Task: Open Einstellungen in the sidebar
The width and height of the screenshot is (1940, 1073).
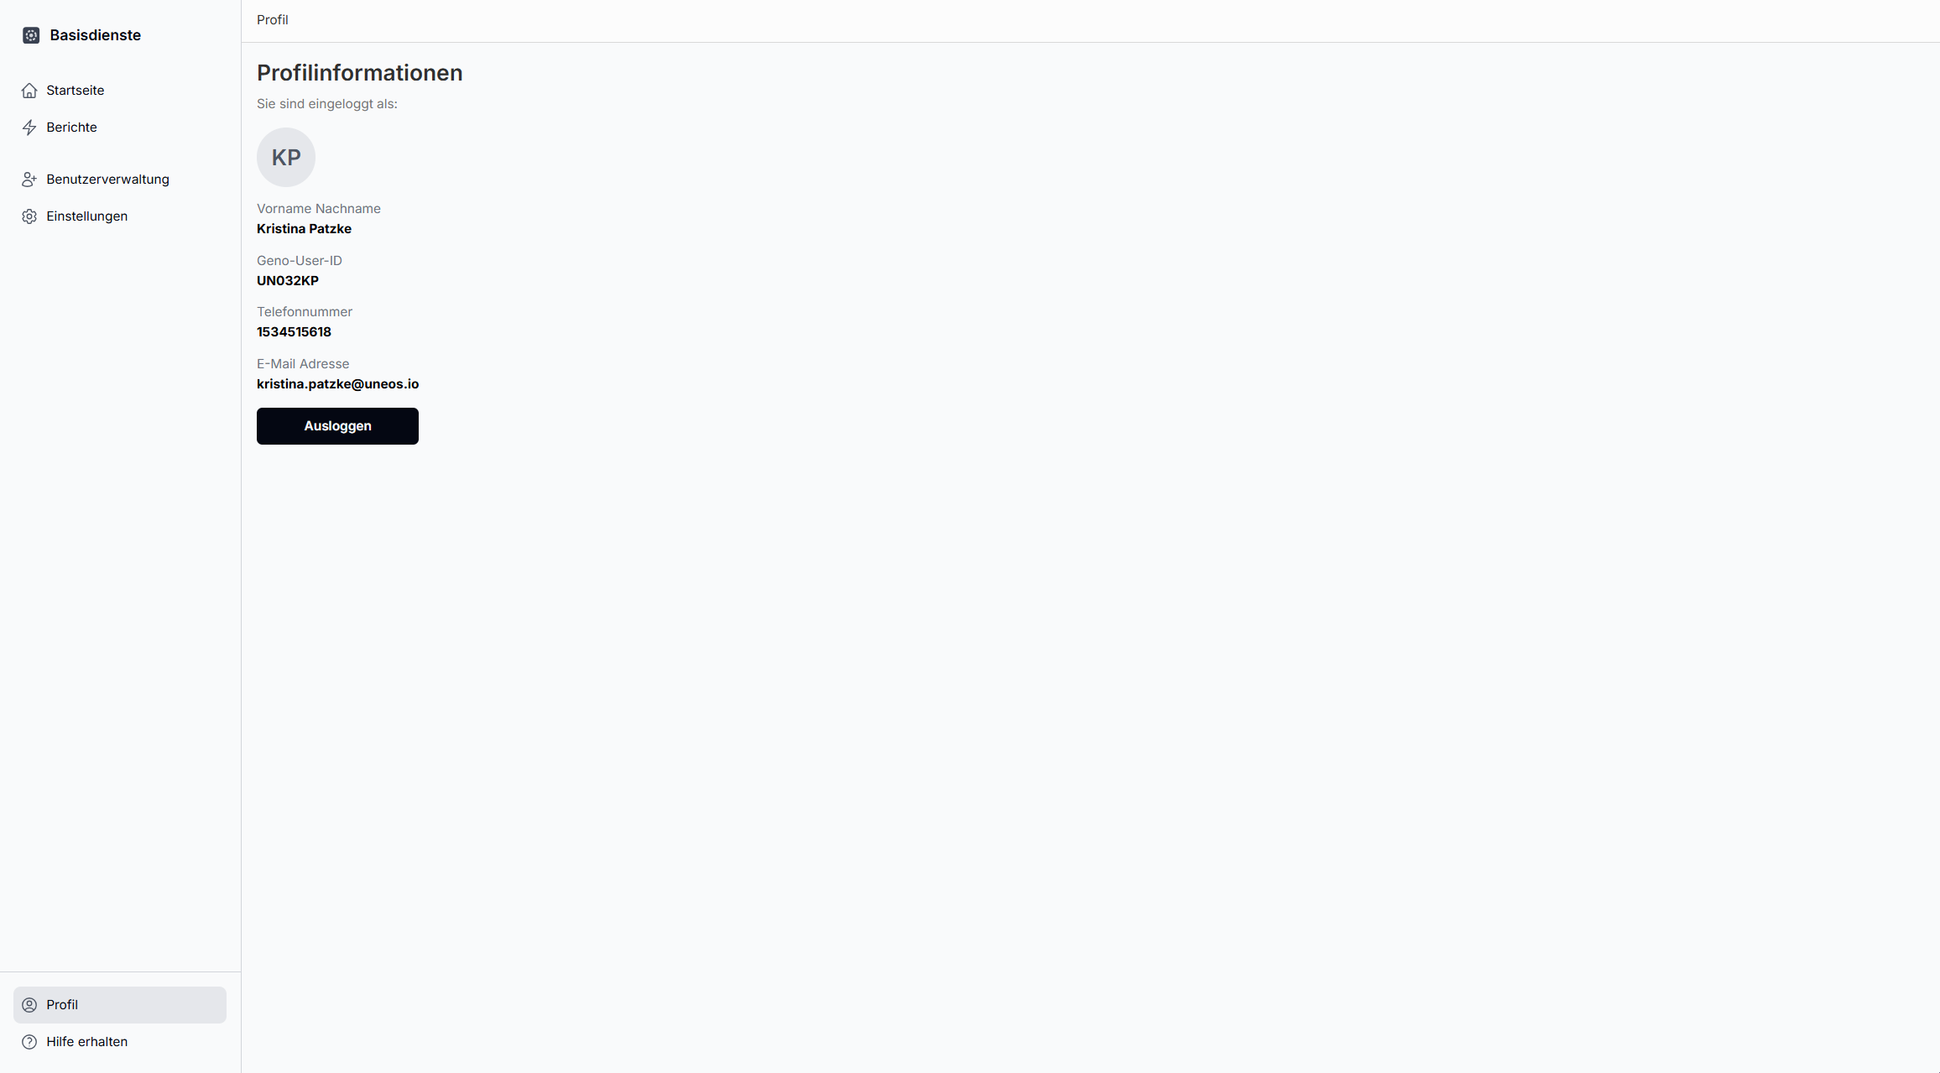Action: (120, 216)
